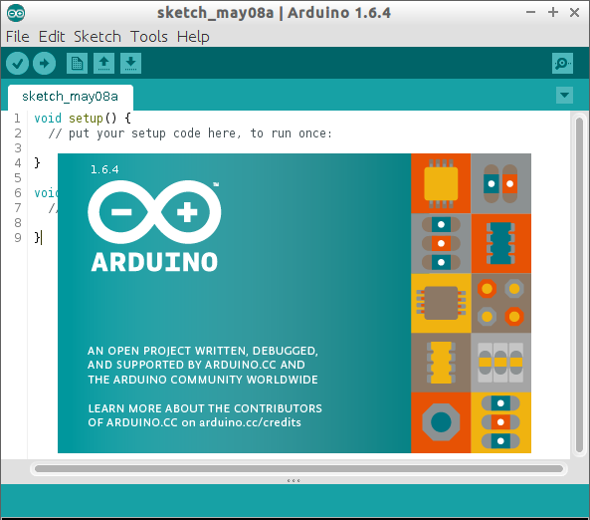Open the Help menu
The width and height of the screenshot is (590, 520).
[x=193, y=37]
